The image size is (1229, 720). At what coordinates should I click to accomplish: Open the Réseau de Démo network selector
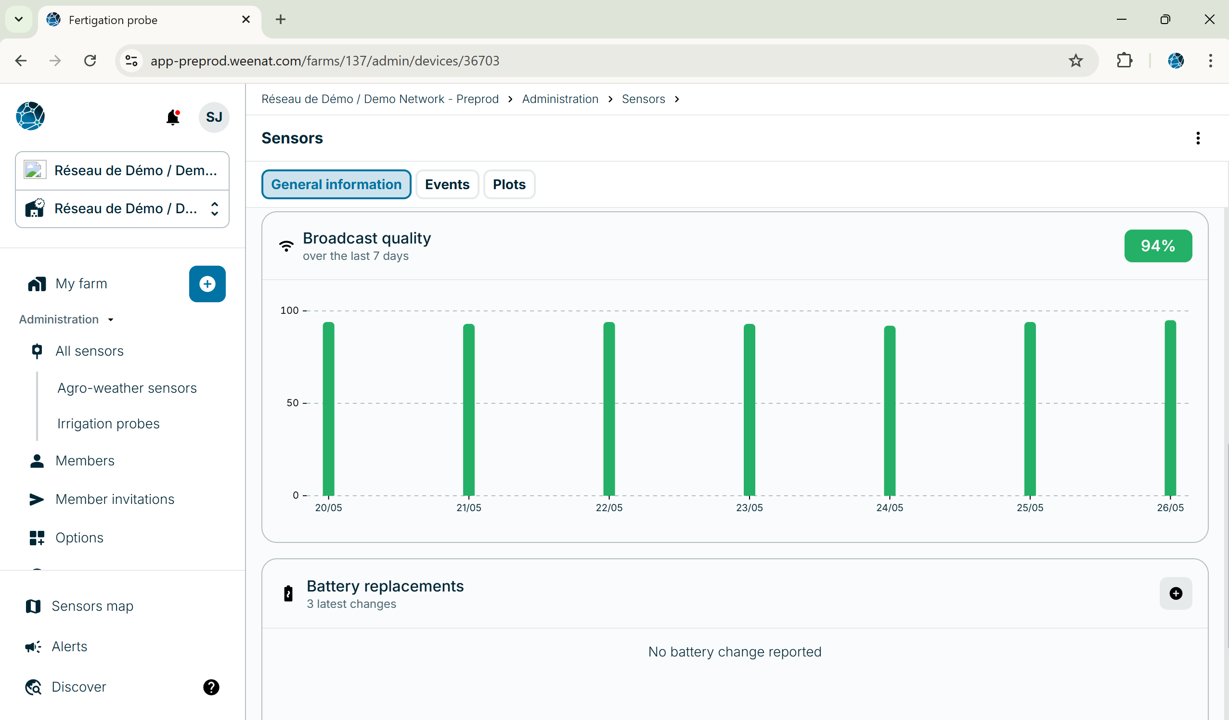pyautogui.click(x=122, y=171)
